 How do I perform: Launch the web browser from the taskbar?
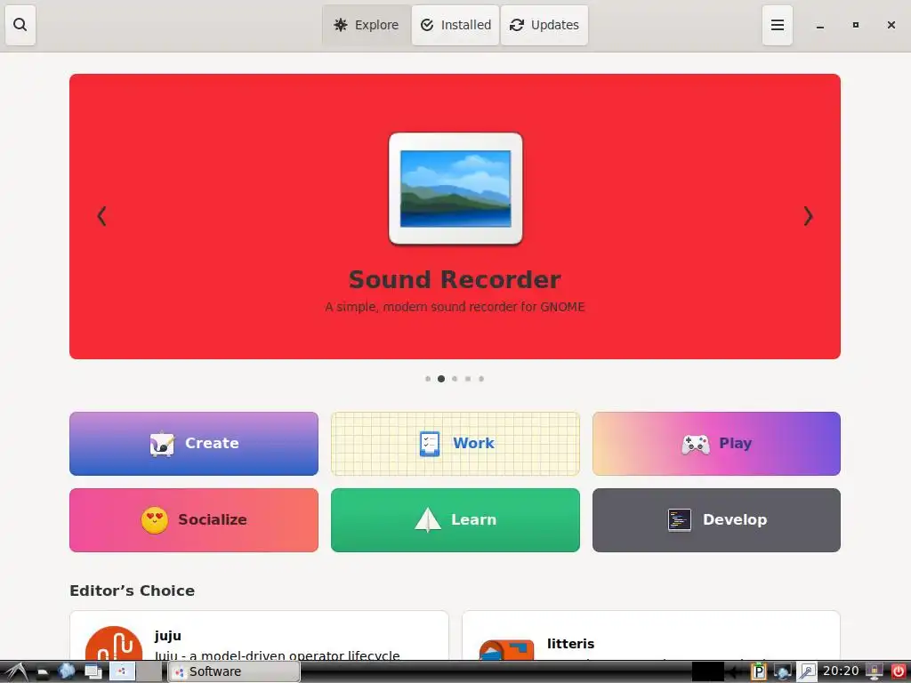click(67, 671)
